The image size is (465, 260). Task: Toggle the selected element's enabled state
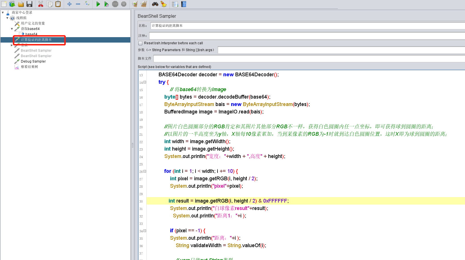tap(87, 4)
